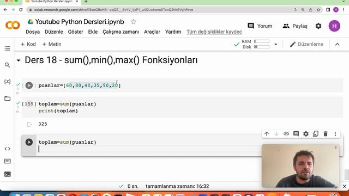Open the Colab logo home link

(x=13, y=26)
